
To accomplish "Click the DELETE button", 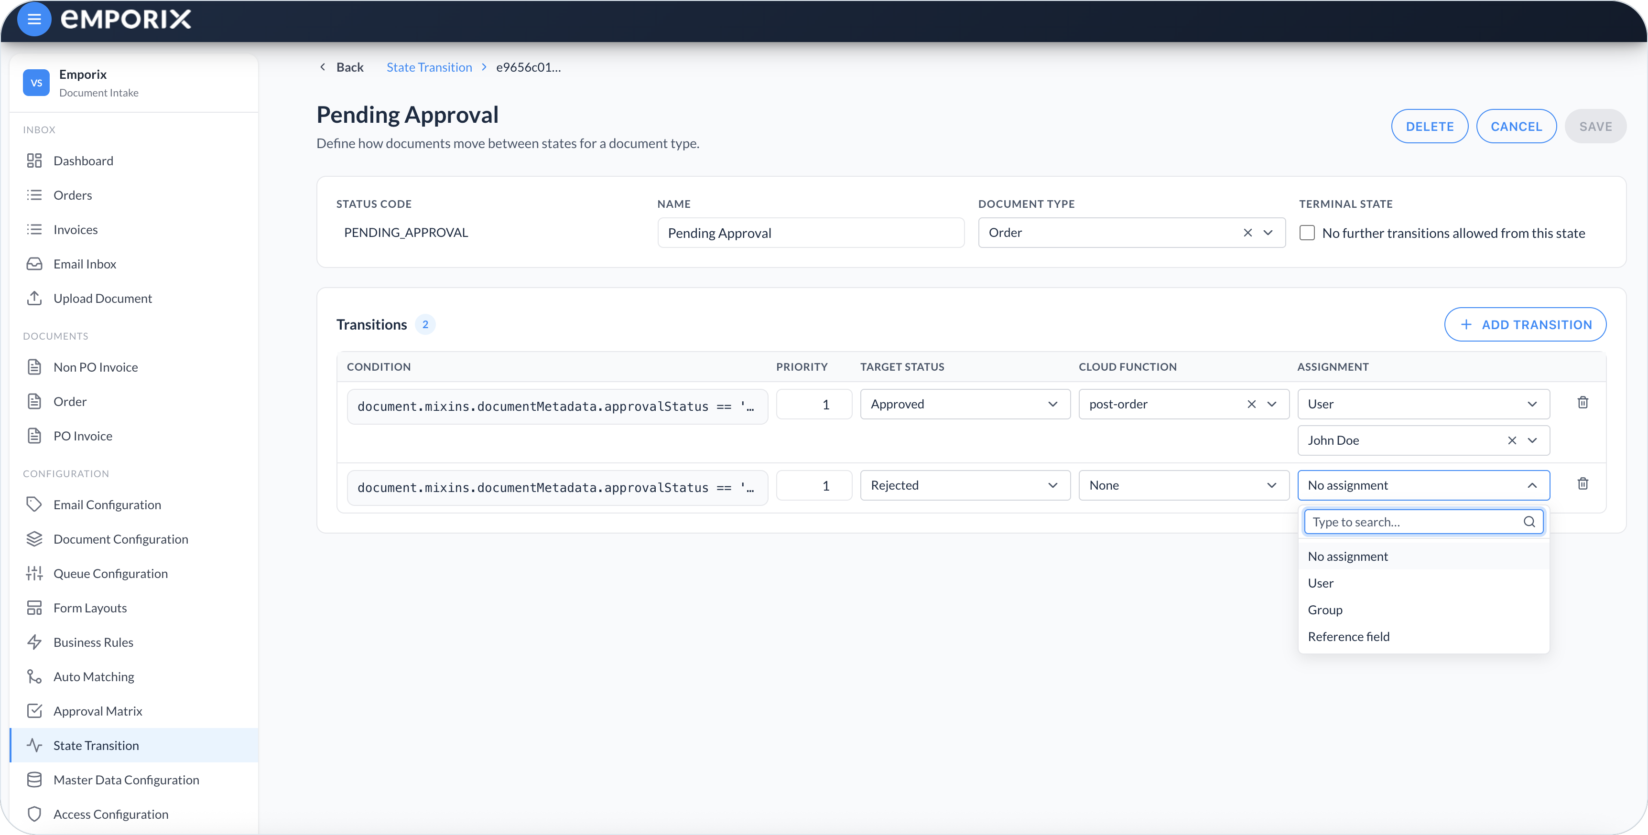I will coord(1429,127).
